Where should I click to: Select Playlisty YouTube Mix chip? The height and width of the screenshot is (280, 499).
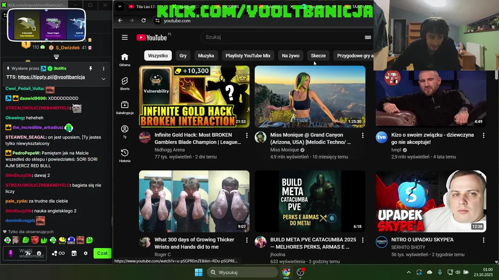coord(248,56)
